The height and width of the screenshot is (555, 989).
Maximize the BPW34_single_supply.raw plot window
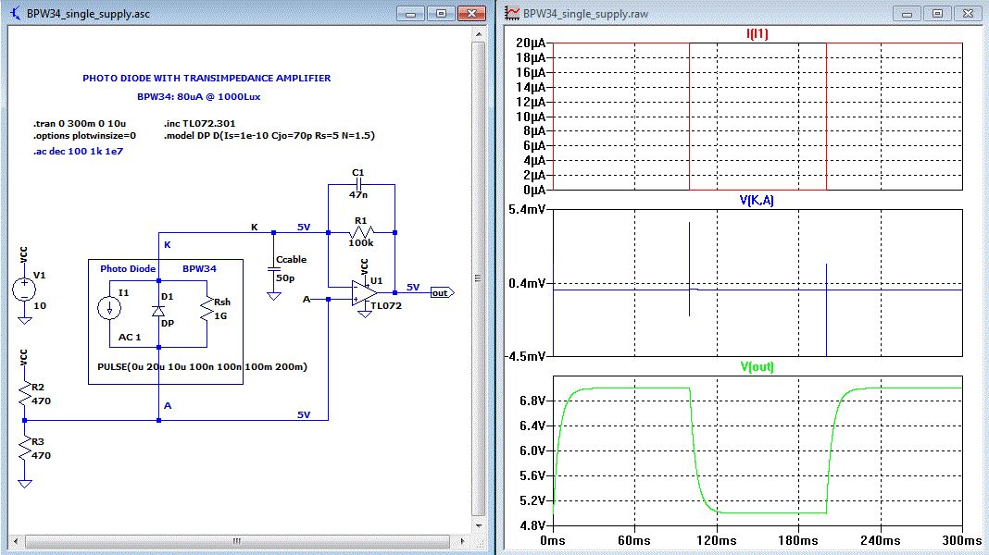click(x=938, y=14)
